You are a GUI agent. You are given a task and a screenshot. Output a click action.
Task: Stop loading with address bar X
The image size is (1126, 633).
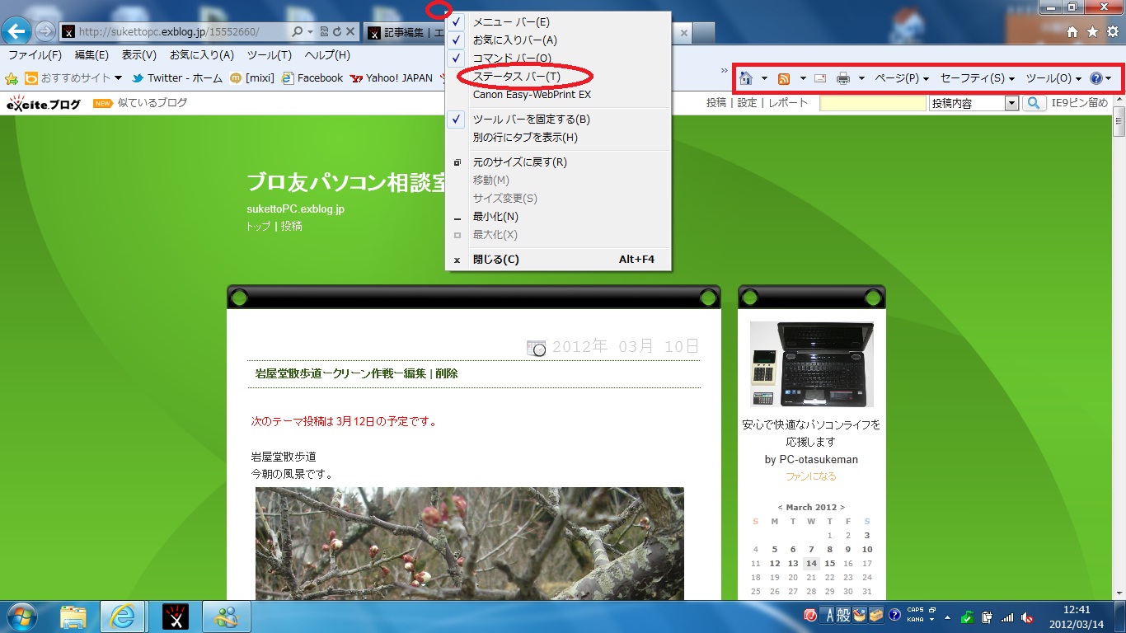[350, 31]
